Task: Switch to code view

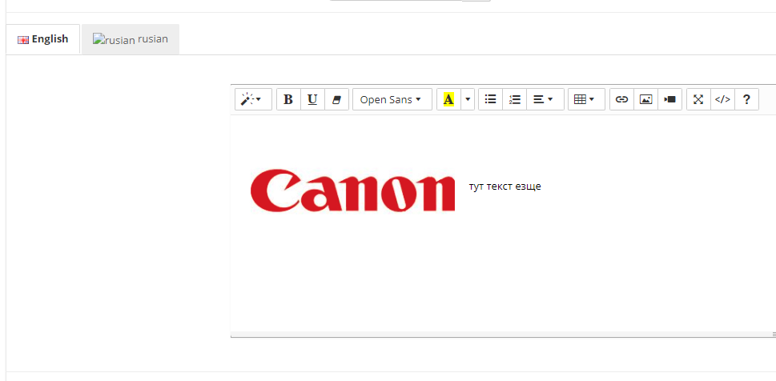Action: 722,99
